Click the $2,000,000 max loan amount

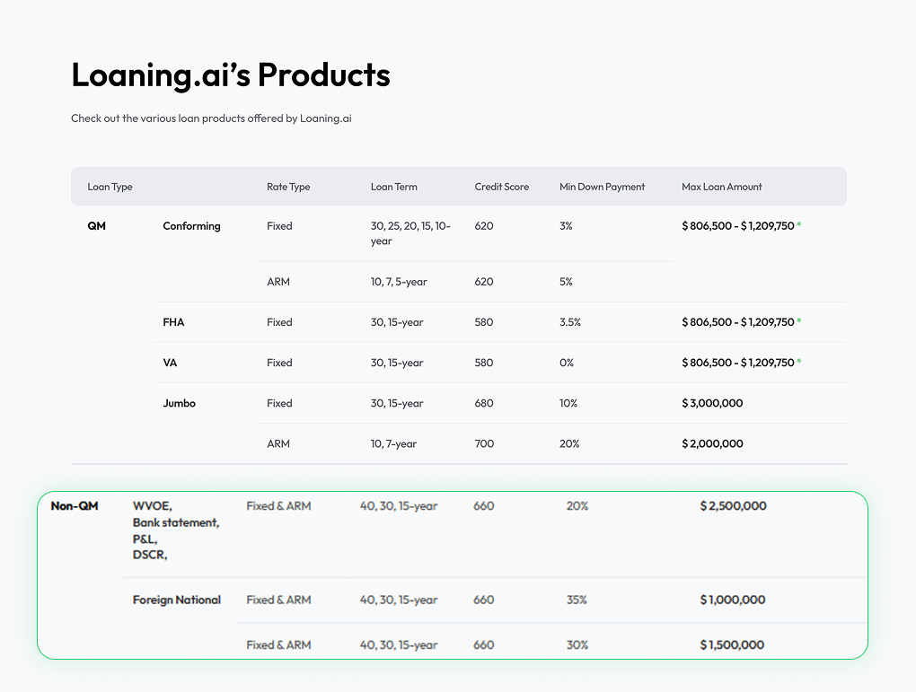click(712, 443)
